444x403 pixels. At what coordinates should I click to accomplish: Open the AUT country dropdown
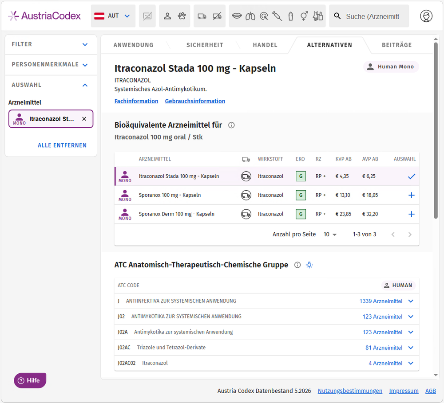pyautogui.click(x=113, y=16)
